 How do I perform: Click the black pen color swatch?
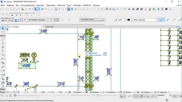(x=129, y=20)
